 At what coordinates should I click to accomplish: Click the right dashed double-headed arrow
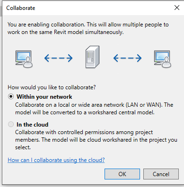click(127, 58)
